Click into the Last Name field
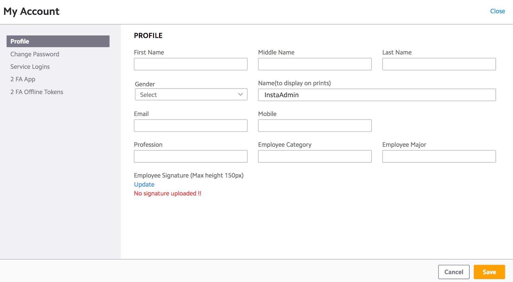The image size is (513, 282). point(439,64)
